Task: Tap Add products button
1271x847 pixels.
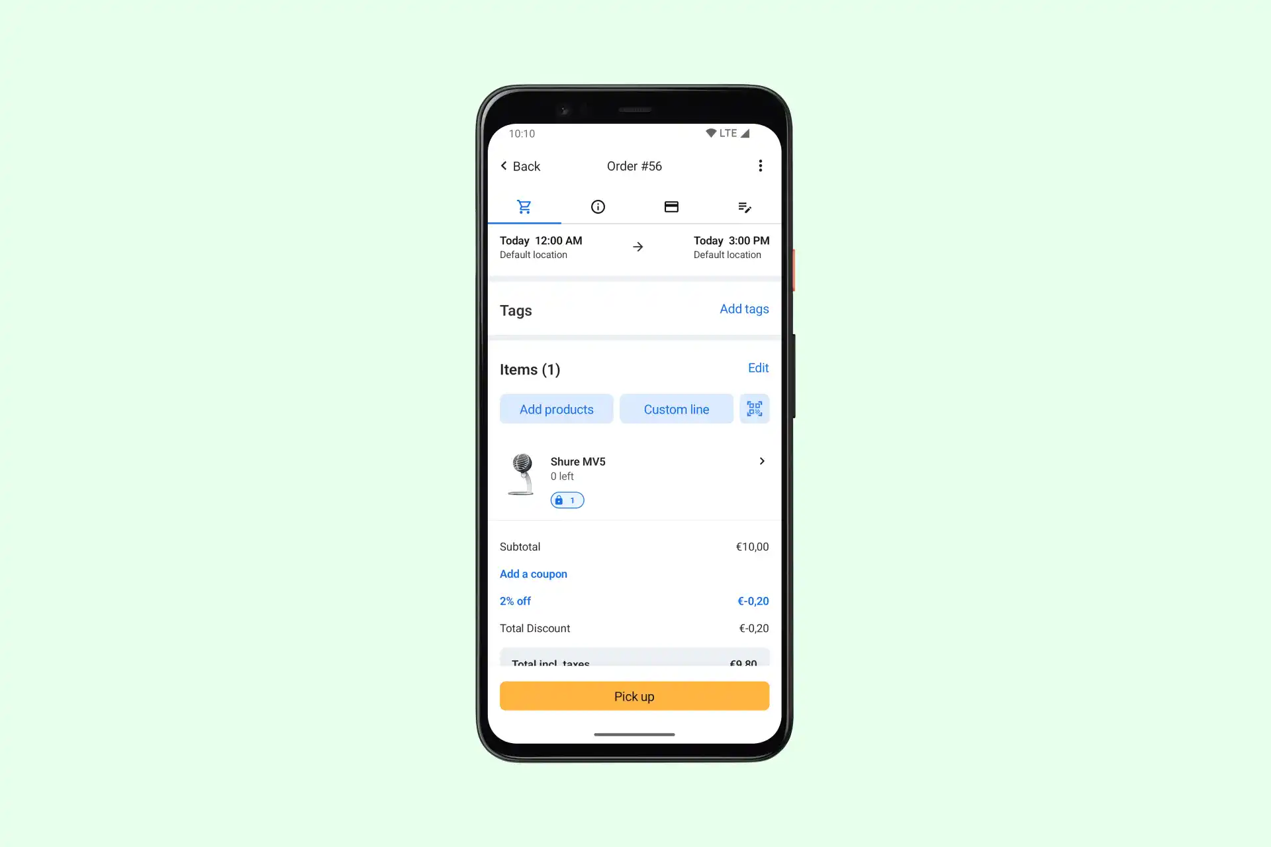Action: click(x=557, y=408)
